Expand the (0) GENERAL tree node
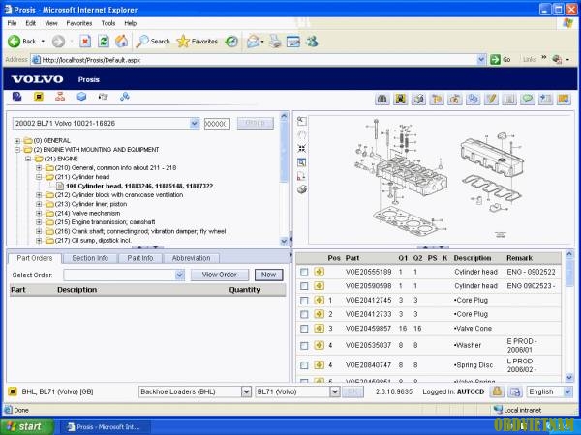Screen dimensions: 581x435 [x=17, y=141]
